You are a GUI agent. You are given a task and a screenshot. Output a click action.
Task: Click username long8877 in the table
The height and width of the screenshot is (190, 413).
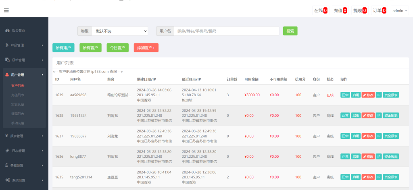point(78,157)
